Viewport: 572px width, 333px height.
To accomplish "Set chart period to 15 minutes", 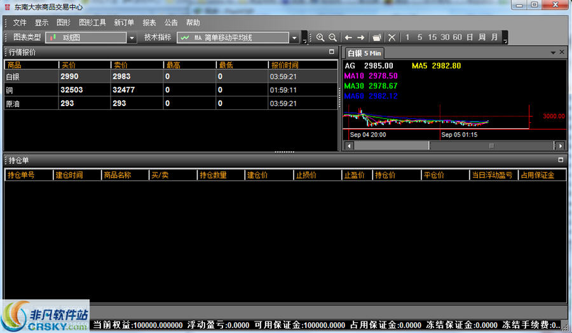I will point(432,37).
